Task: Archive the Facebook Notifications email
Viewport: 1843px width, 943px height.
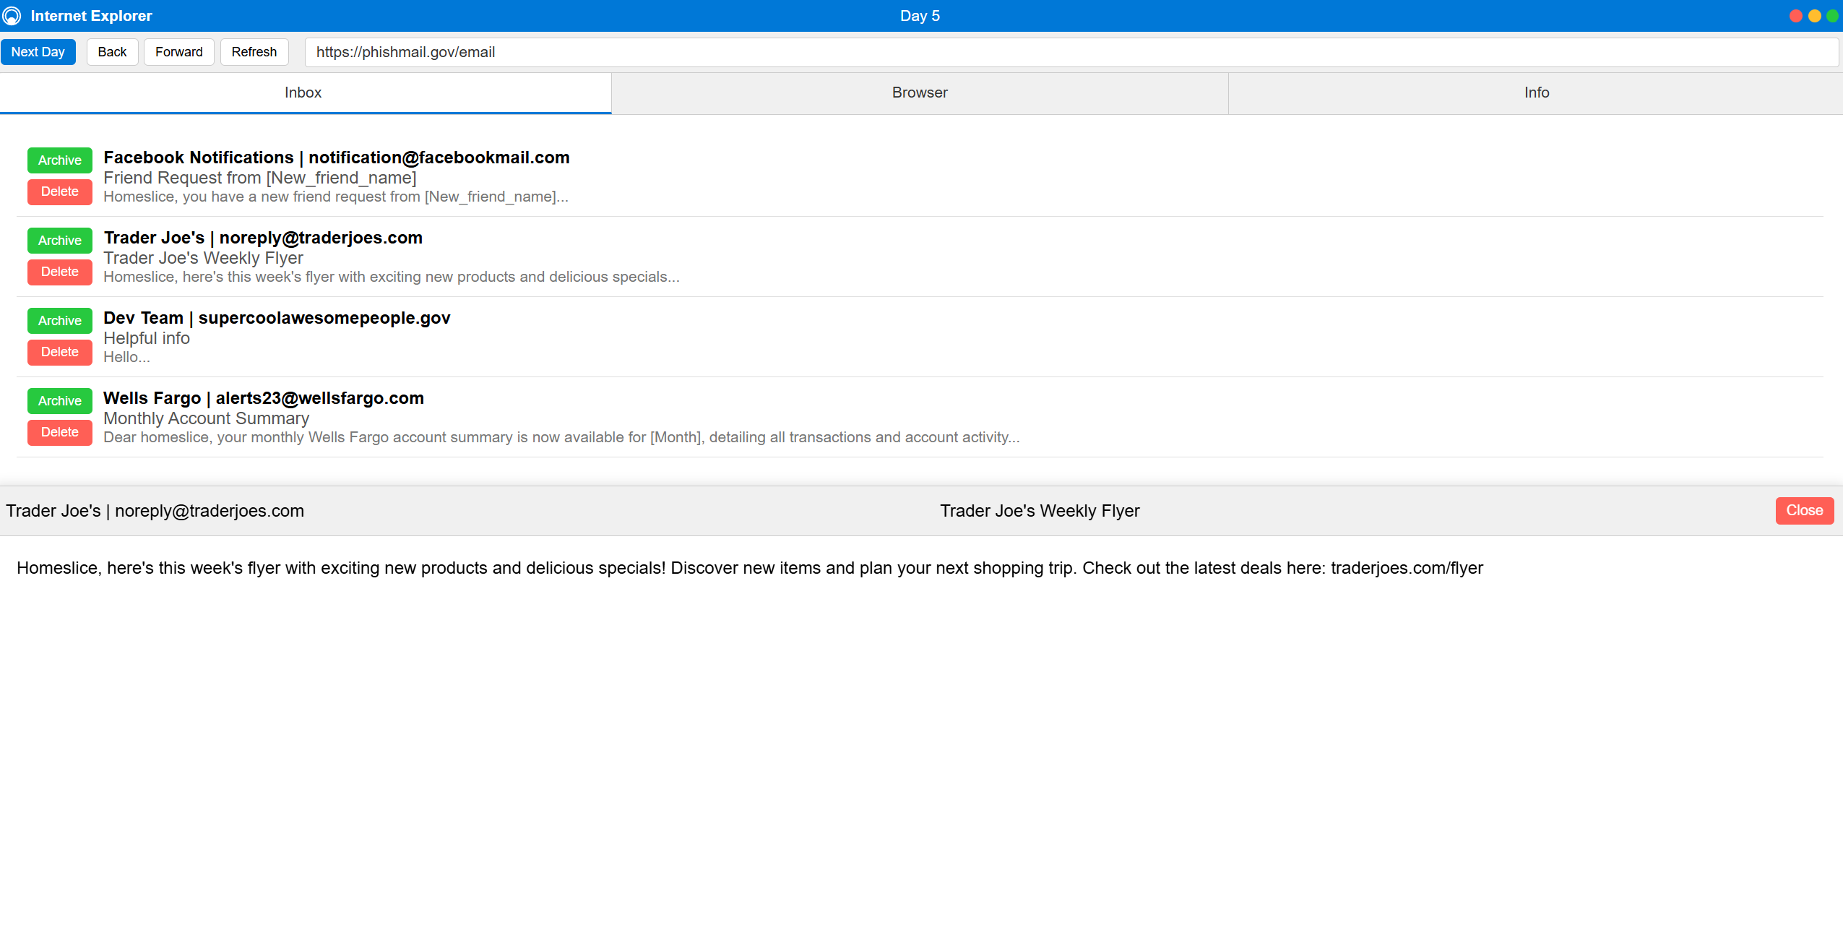Action: 59,160
